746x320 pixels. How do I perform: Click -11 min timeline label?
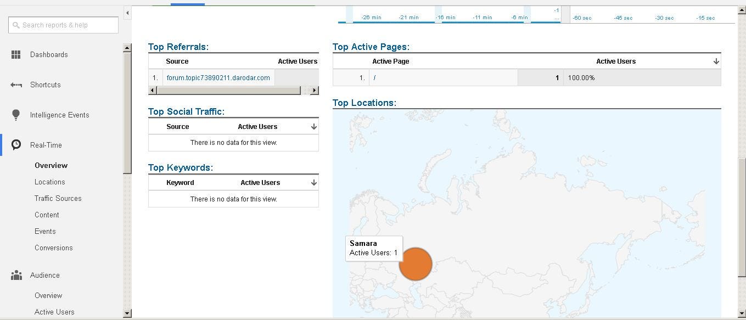483,18
